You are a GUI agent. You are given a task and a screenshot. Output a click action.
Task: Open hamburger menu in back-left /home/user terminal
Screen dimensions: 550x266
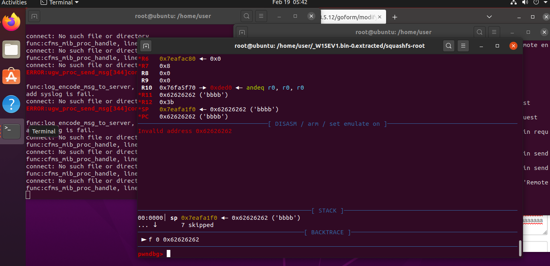point(261,16)
